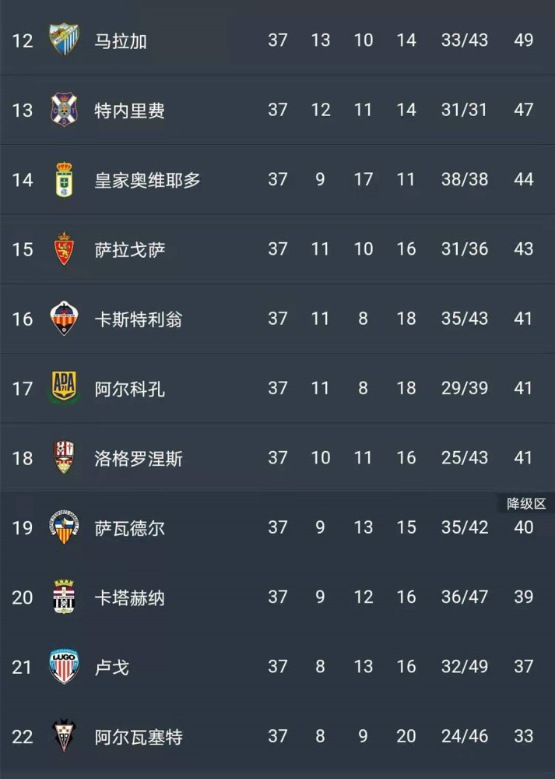Viewport: 555px width, 779px height.
Task: Tap the 降级区 relegation zone label
Action: (526, 504)
